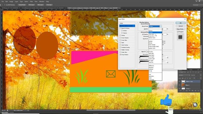Switch to the Paths panel tab
This screenshot has width=203, height=114.
tap(191, 70)
